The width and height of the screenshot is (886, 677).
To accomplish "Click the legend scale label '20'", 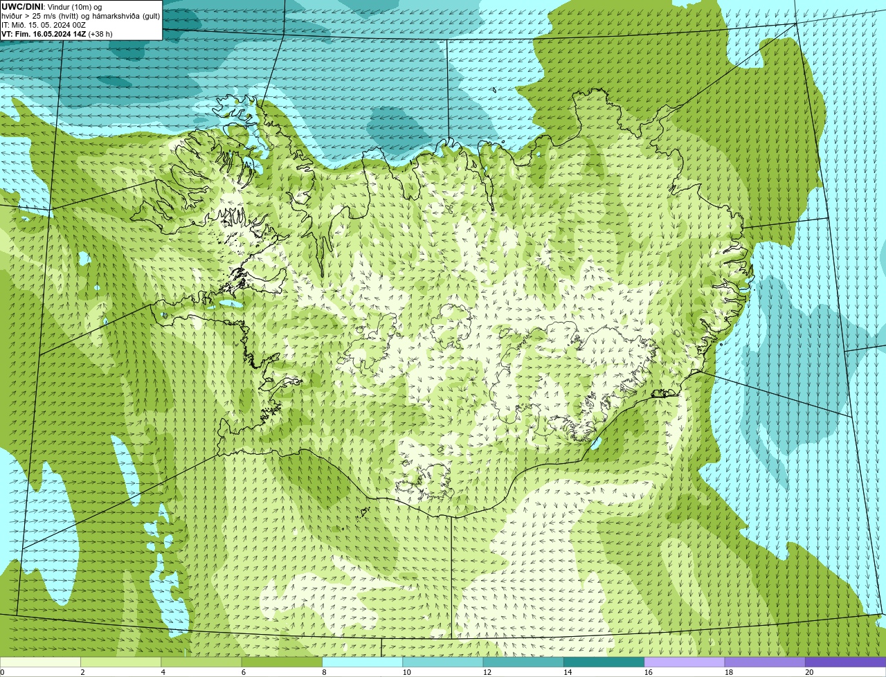I will (809, 672).
